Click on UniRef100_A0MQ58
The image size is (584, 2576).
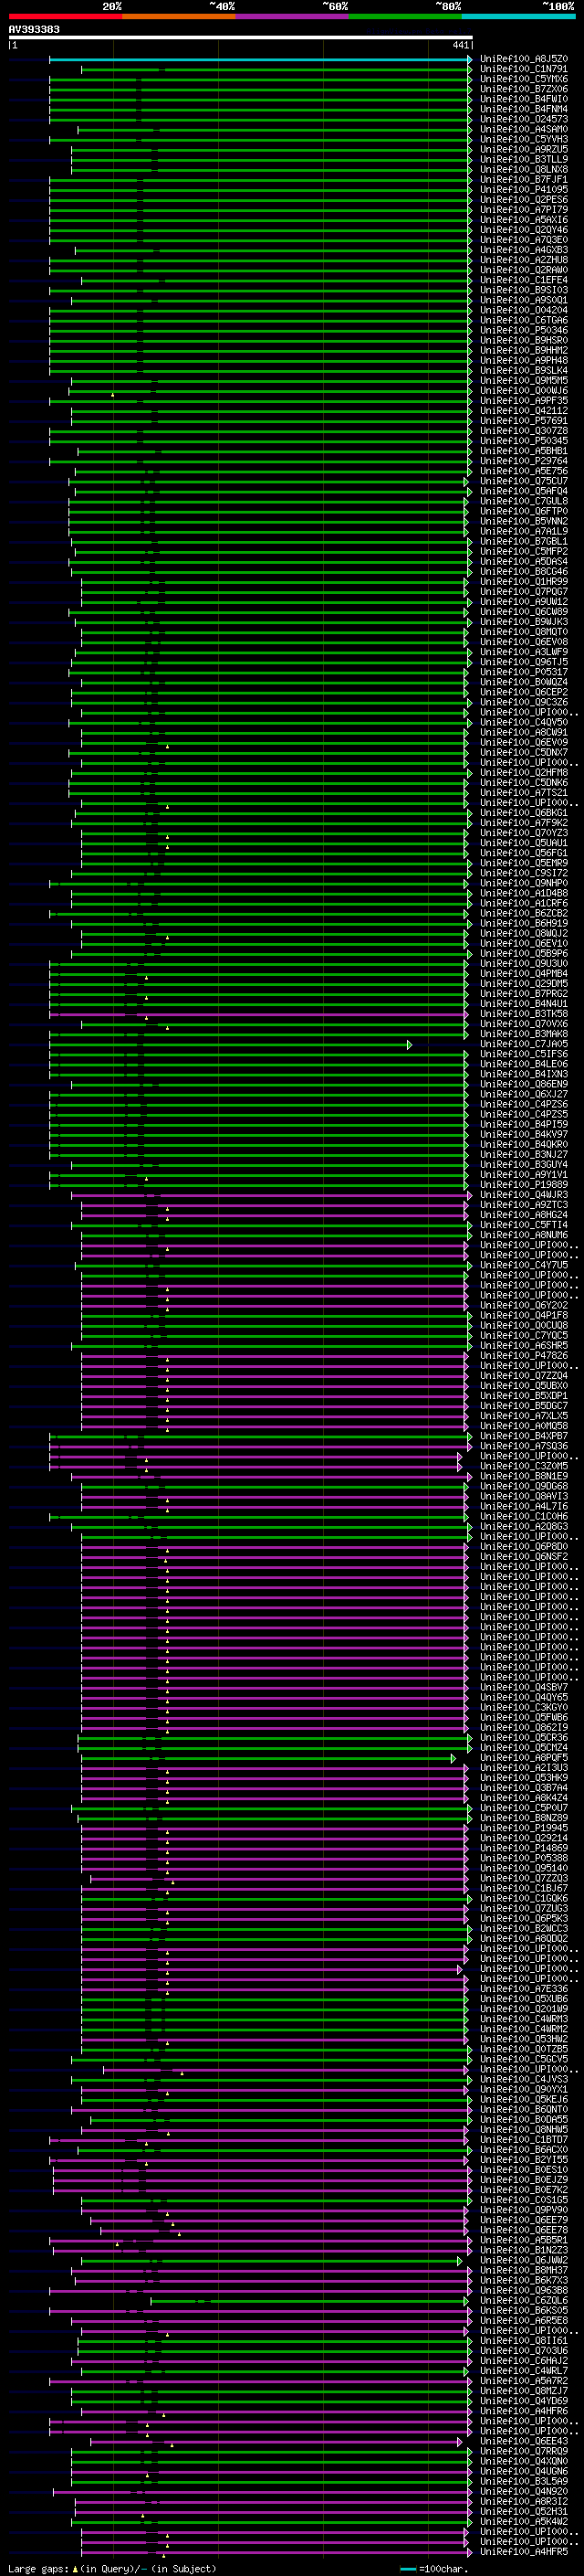tap(524, 1426)
